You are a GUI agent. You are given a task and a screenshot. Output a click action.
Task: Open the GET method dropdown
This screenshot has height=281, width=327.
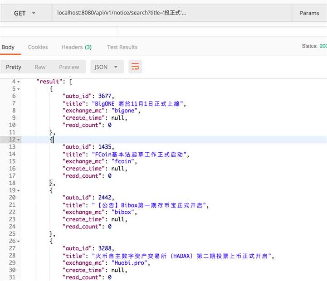click(x=25, y=13)
